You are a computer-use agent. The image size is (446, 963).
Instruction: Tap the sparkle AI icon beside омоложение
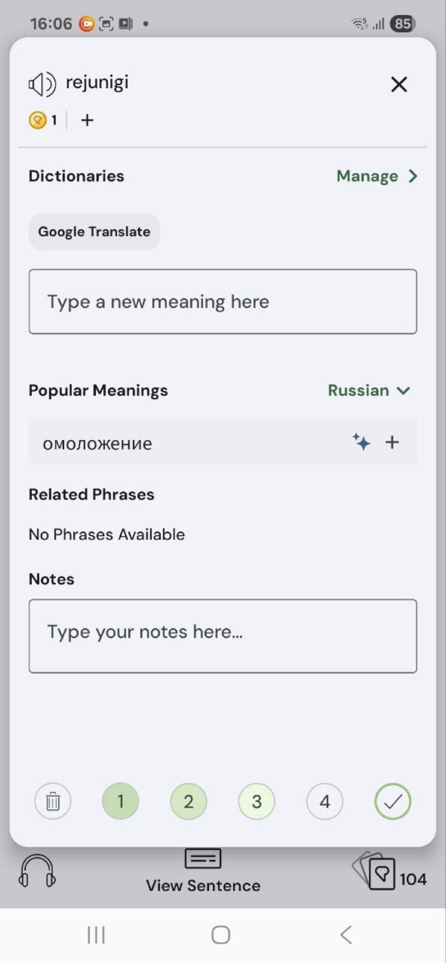pyautogui.click(x=361, y=442)
